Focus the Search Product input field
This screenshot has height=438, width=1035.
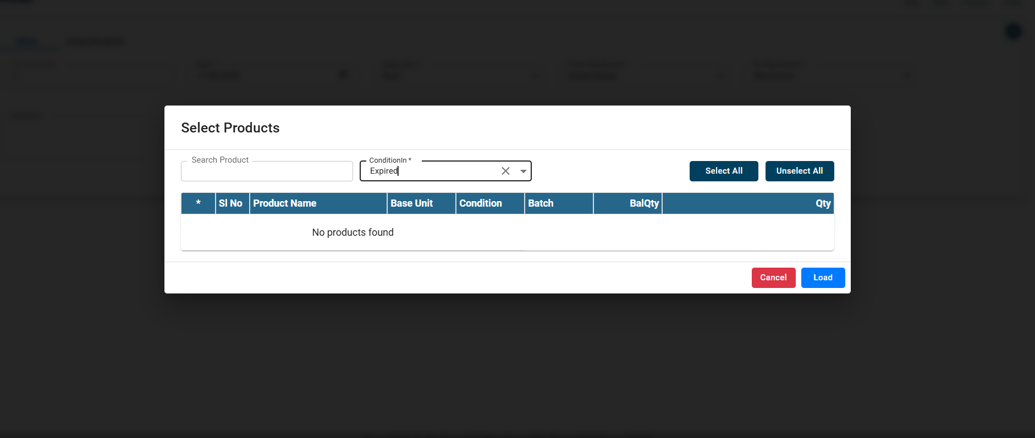(267, 171)
